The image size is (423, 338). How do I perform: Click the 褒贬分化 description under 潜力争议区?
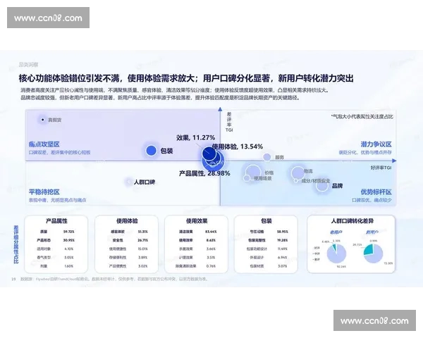[365, 153]
